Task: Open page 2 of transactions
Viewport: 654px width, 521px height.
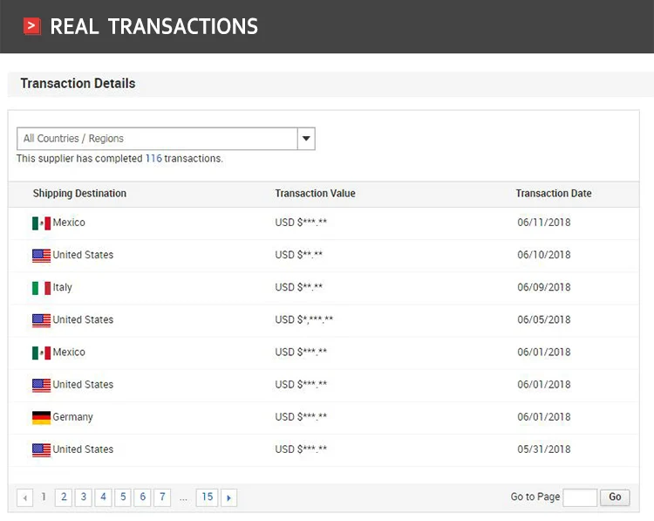Action: [x=63, y=497]
